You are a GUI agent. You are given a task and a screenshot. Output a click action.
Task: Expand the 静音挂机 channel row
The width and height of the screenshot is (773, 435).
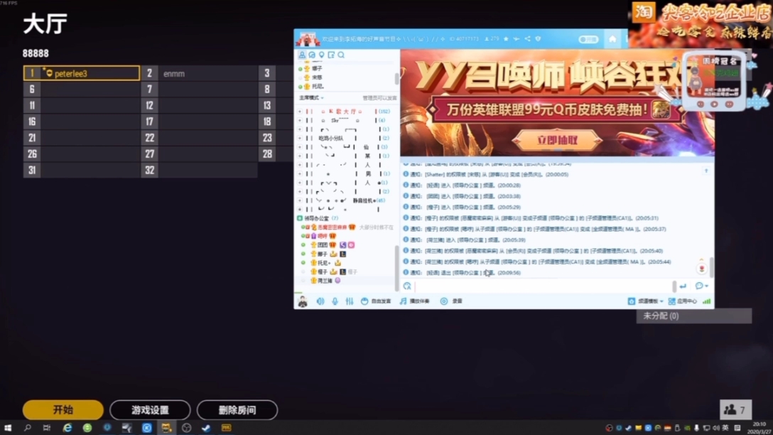(x=300, y=200)
